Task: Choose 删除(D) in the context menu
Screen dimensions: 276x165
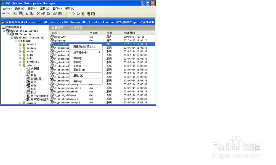Action: click(x=86, y=66)
